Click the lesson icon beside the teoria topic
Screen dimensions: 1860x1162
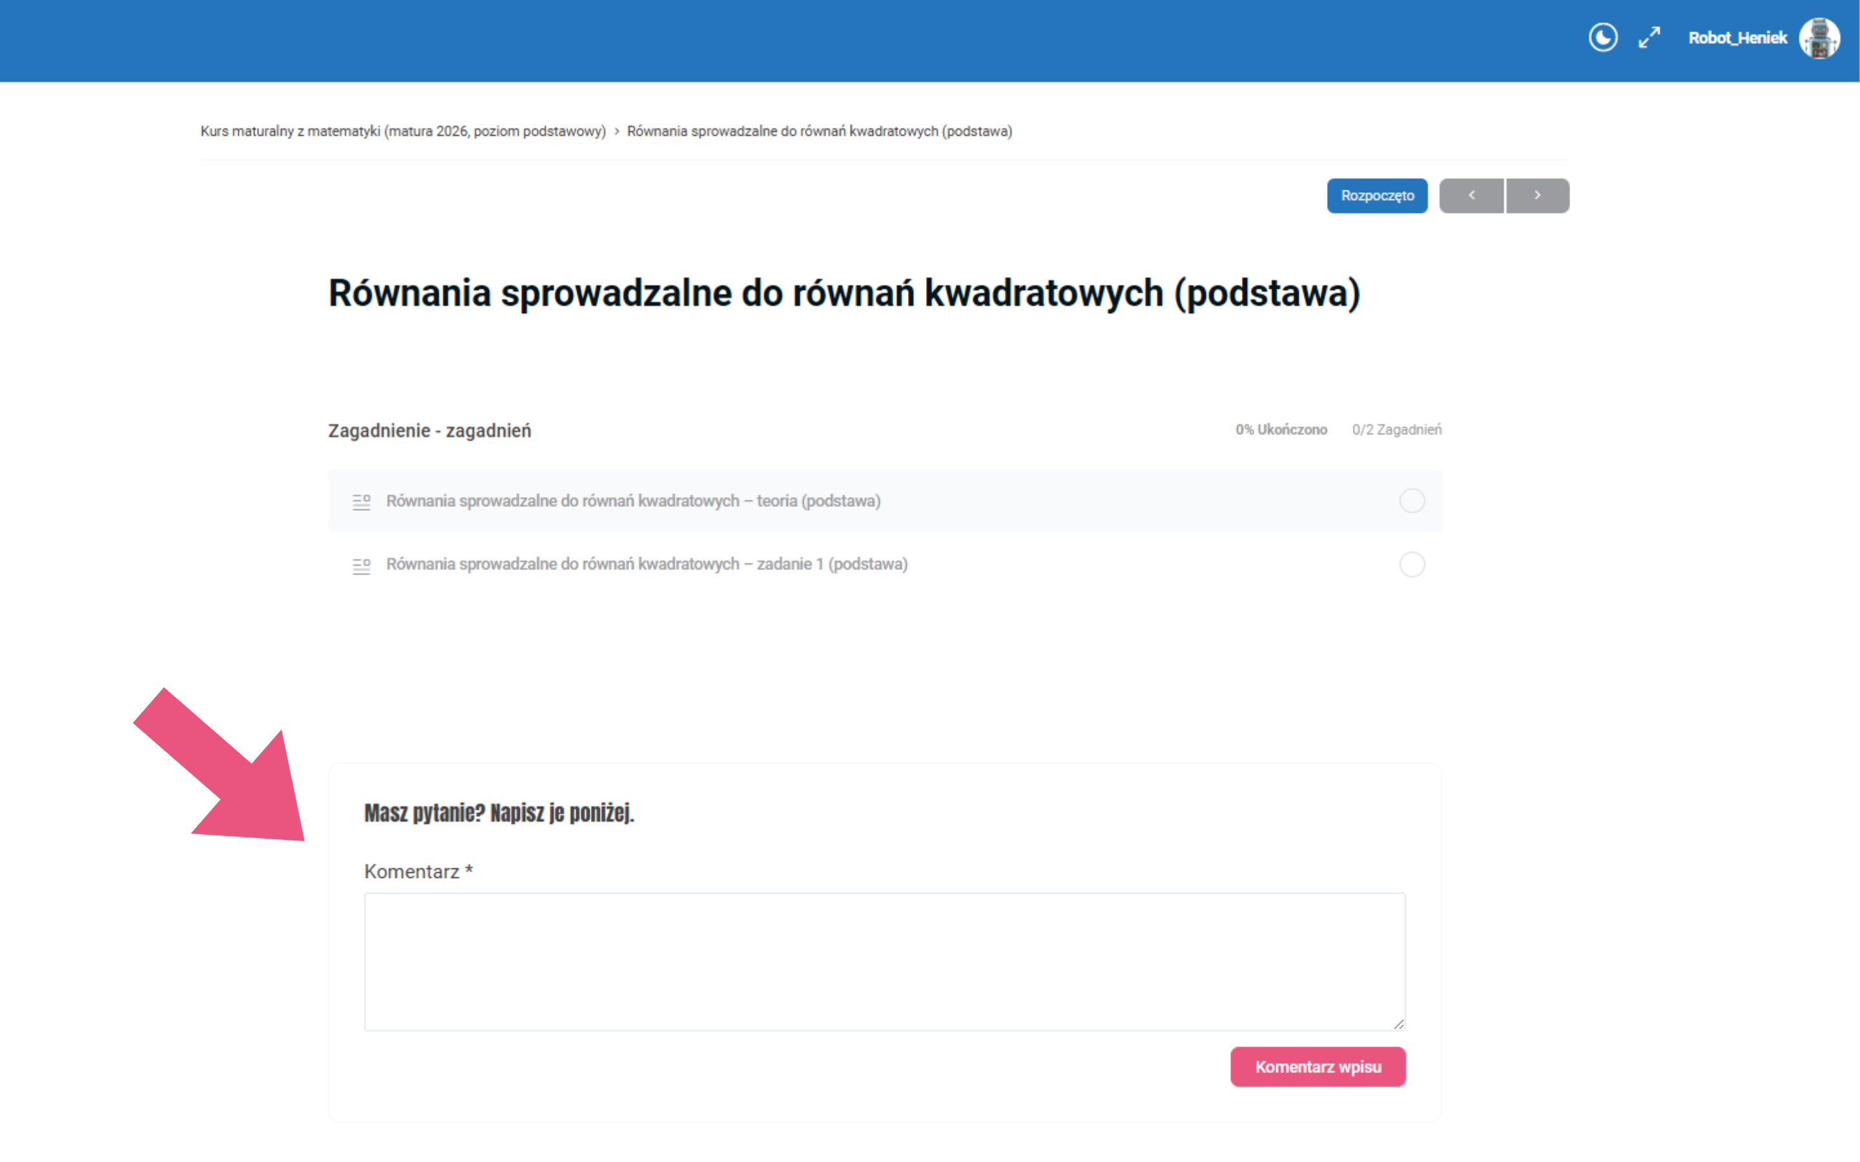point(361,502)
